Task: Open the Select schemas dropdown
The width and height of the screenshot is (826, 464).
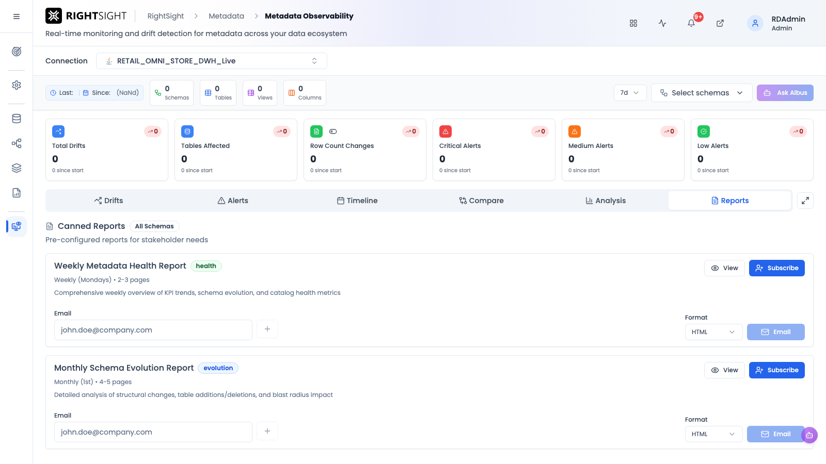Action: [702, 93]
